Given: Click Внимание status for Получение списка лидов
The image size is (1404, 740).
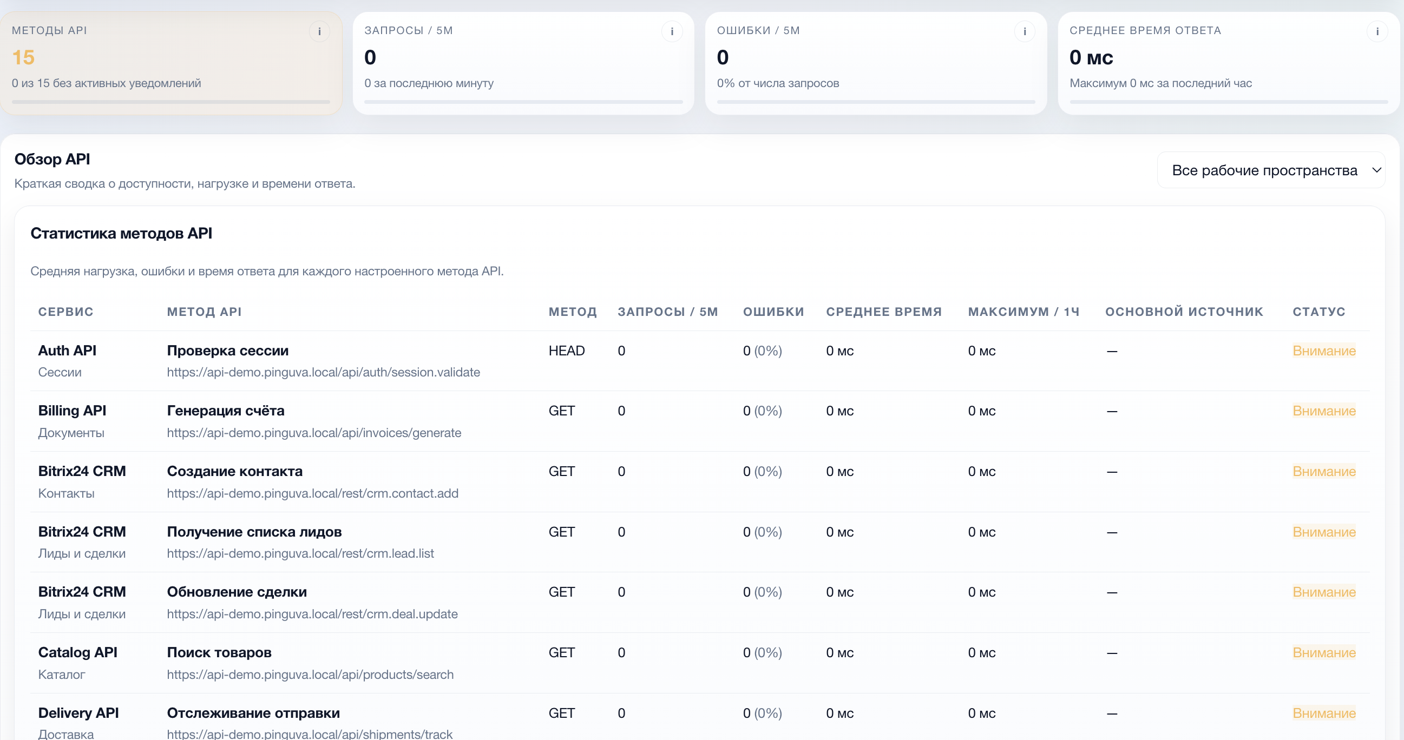Looking at the screenshot, I should pyautogui.click(x=1324, y=531).
